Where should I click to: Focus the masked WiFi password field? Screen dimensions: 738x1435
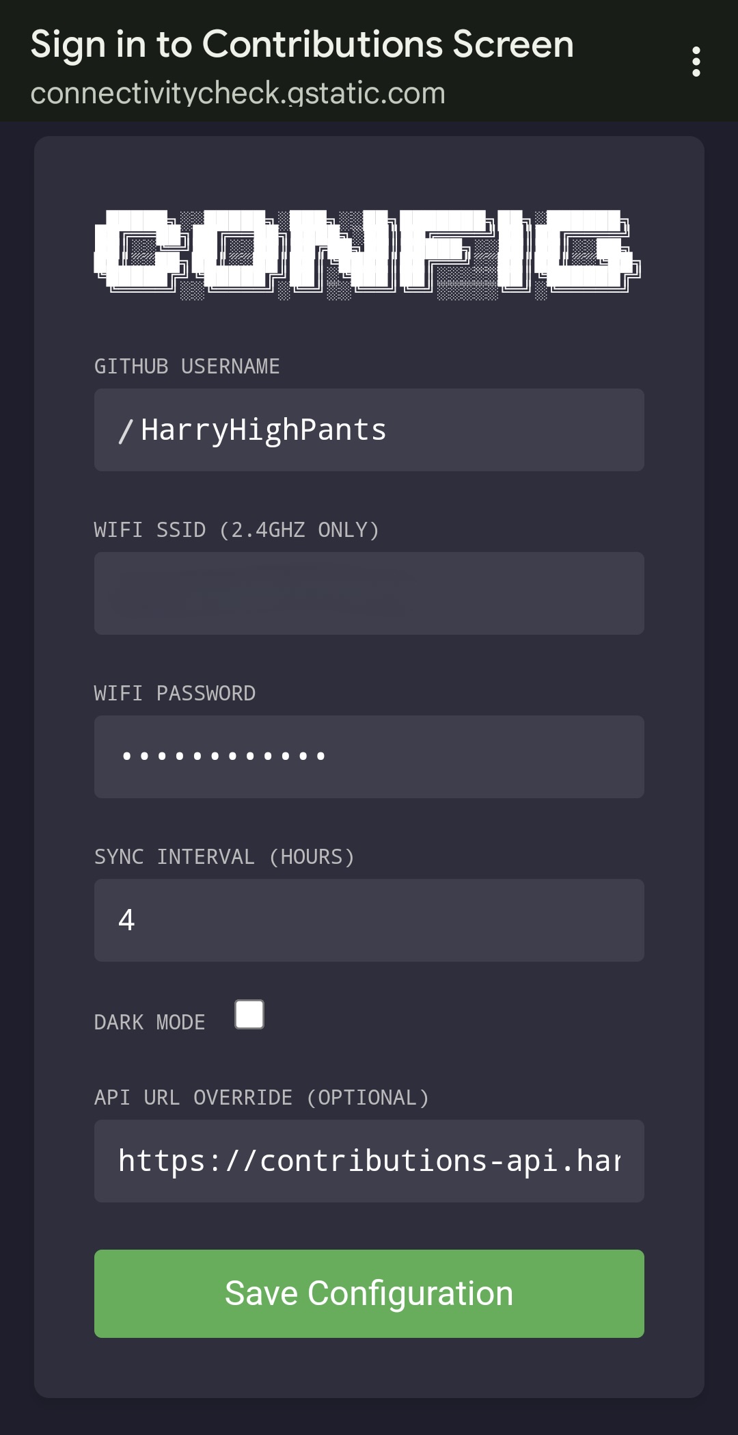coord(369,756)
